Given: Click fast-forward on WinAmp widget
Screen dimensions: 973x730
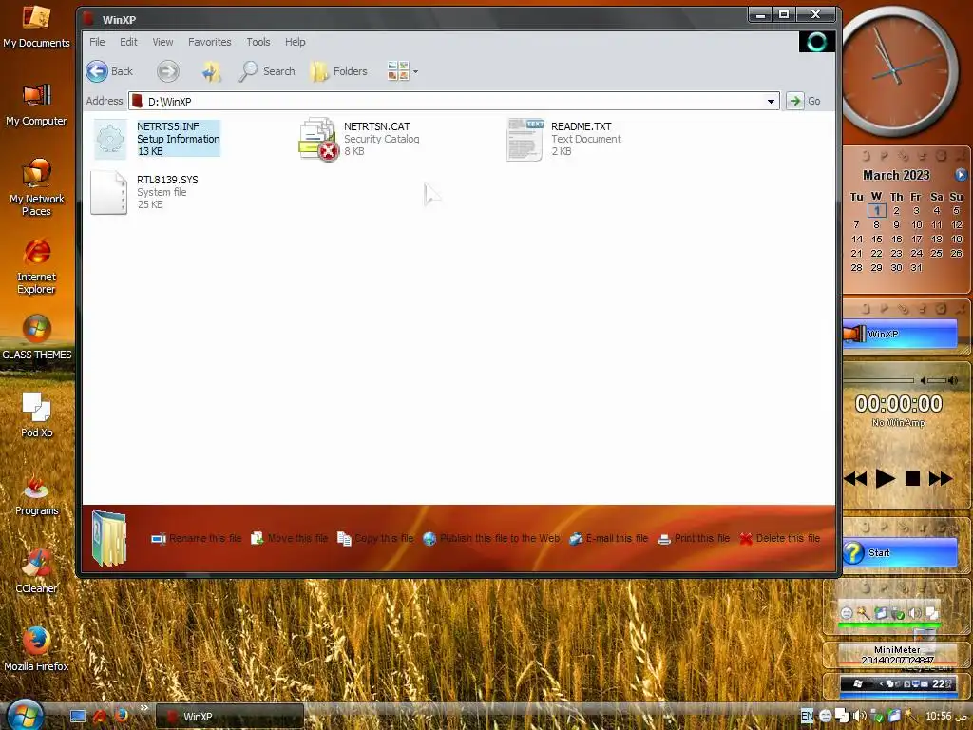Looking at the screenshot, I should tap(940, 479).
